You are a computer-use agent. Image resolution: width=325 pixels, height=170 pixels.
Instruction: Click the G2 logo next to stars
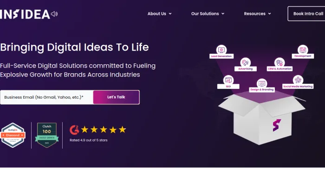[x=74, y=130]
